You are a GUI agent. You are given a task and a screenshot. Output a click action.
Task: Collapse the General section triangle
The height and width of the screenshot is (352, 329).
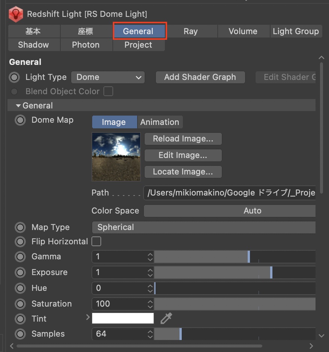click(18, 106)
